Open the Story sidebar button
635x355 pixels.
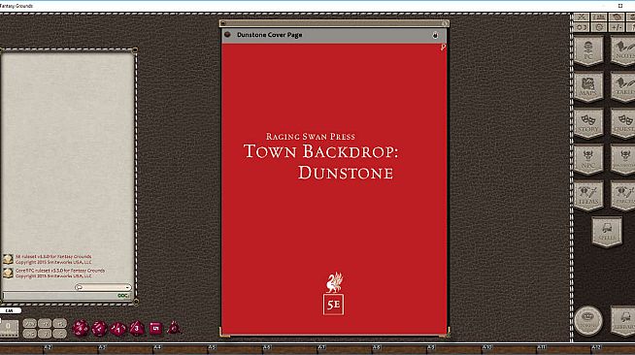(x=588, y=123)
